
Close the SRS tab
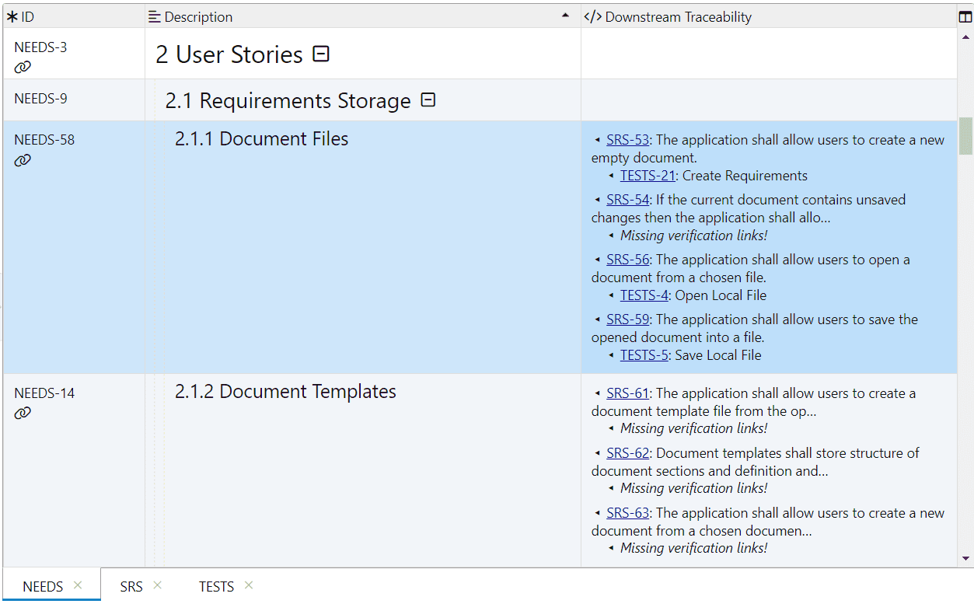click(x=157, y=585)
